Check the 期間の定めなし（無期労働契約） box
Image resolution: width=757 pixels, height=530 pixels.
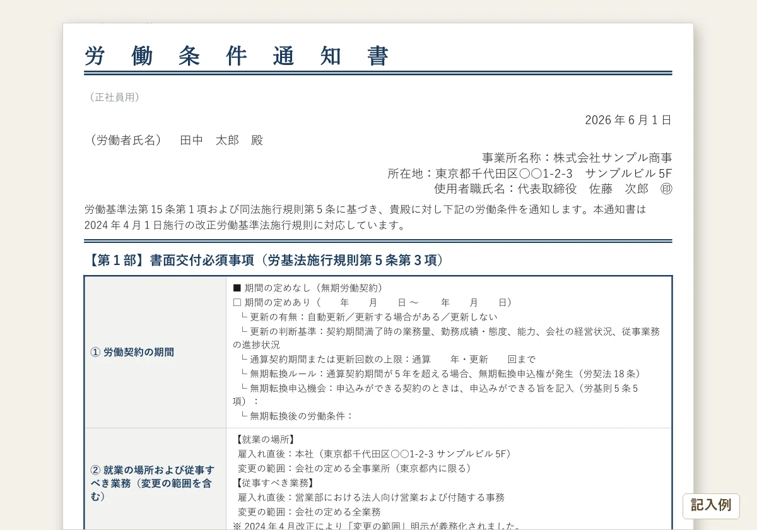tap(237, 288)
